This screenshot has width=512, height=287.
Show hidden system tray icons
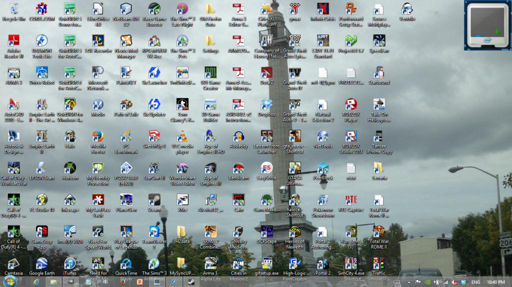point(409,283)
